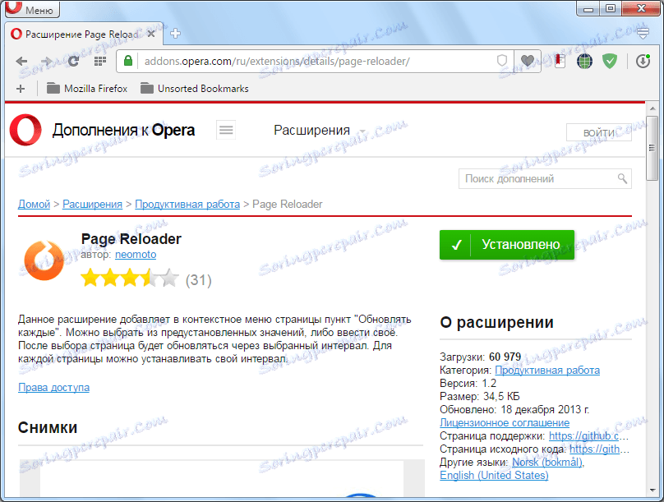Open the red bookmark extension icon
Screen dimensions: 664x502
tap(560, 61)
